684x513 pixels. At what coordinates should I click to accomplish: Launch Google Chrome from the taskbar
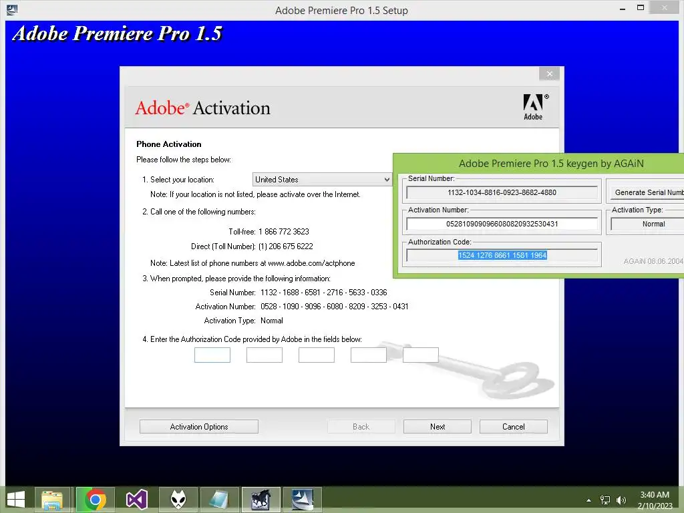95,500
